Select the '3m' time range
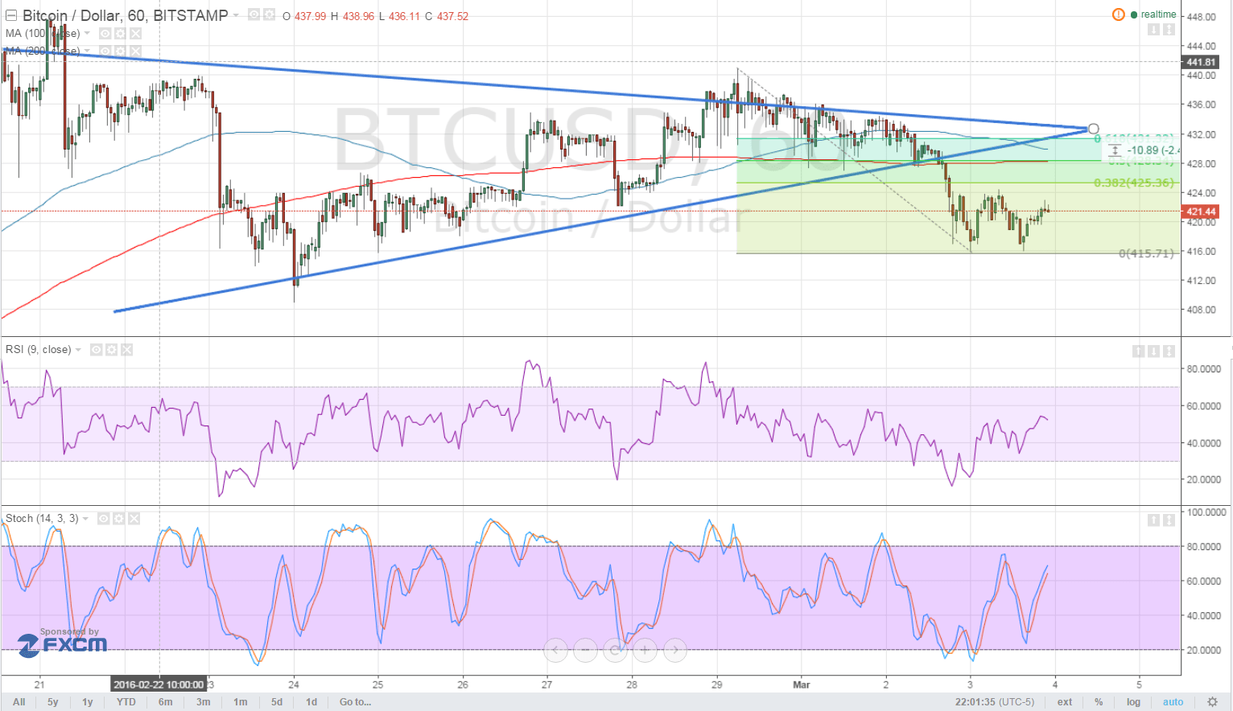The image size is (1233, 711). coord(204,702)
